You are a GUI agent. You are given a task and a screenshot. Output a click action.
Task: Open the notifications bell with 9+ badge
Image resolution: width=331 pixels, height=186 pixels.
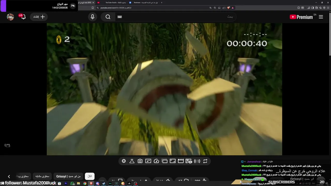coord(23,17)
